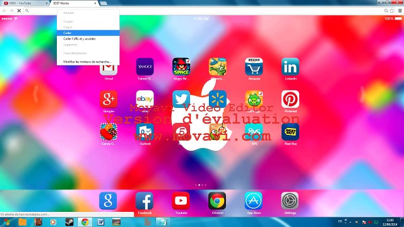Open the Outlook app icon
The image size is (404, 227).
(x=145, y=132)
